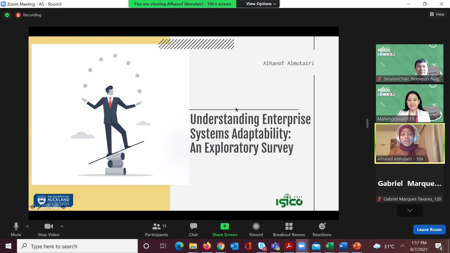
Task: Open Skype from taskbar
Action: (x=261, y=246)
